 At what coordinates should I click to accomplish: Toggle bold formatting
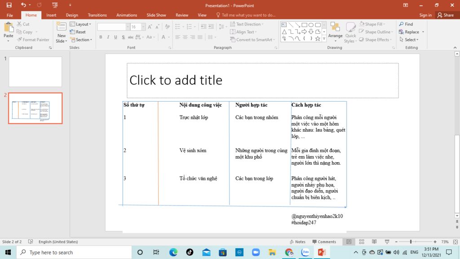[x=101, y=37]
